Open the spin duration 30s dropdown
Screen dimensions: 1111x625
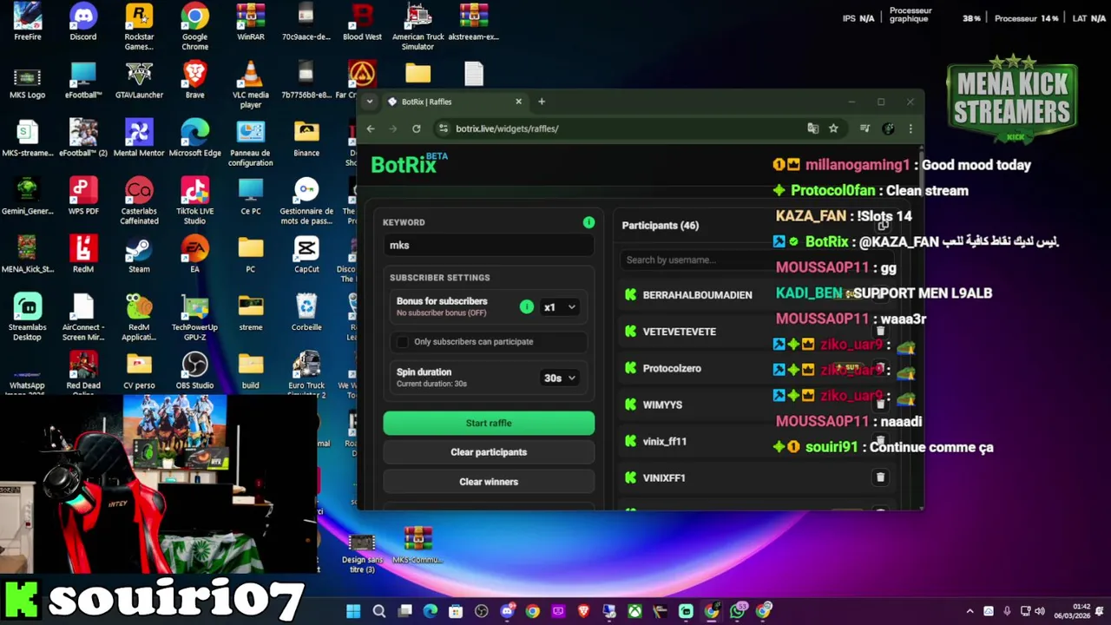point(560,378)
